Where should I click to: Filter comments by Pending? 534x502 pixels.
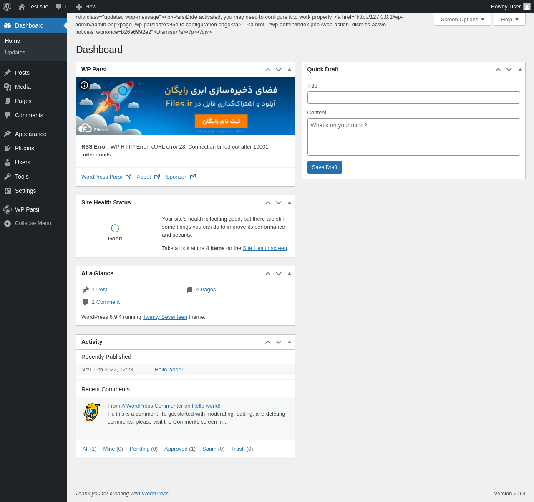(x=140, y=449)
